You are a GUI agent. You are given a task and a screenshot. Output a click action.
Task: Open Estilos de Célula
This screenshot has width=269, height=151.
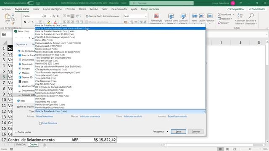point(183,18)
